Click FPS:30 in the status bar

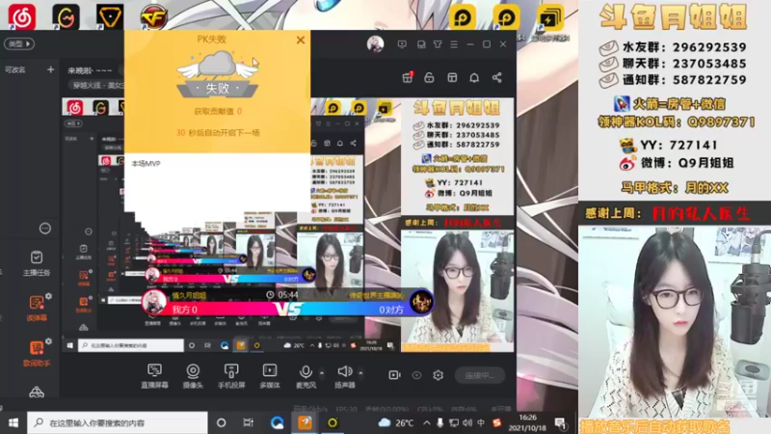click(x=346, y=409)
